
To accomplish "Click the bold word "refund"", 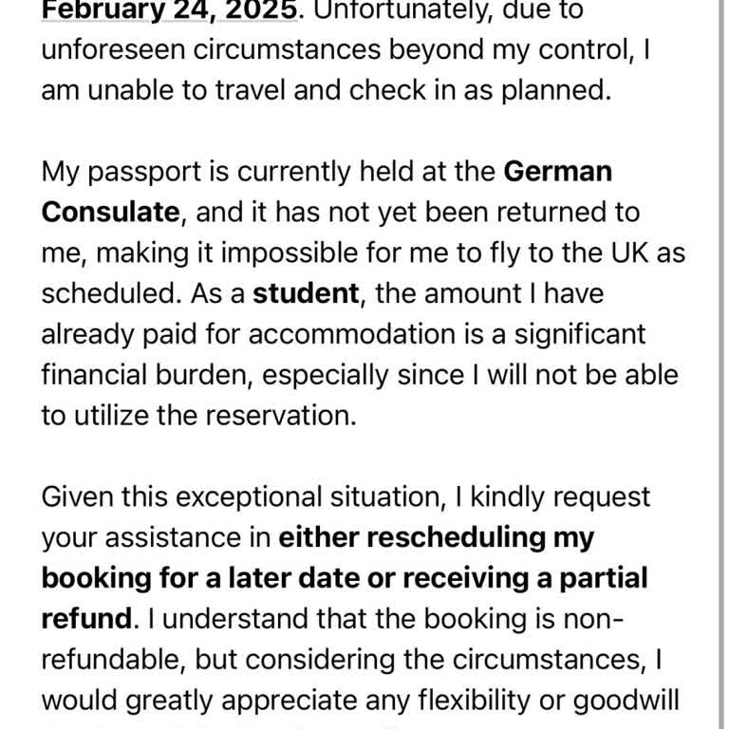I will pos(86,619).
